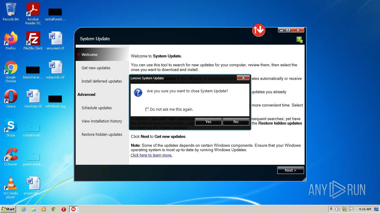Viewport: 380px width, 213px height.
Task: Switch to System Update taskbar button
Action: pos(73,209)
